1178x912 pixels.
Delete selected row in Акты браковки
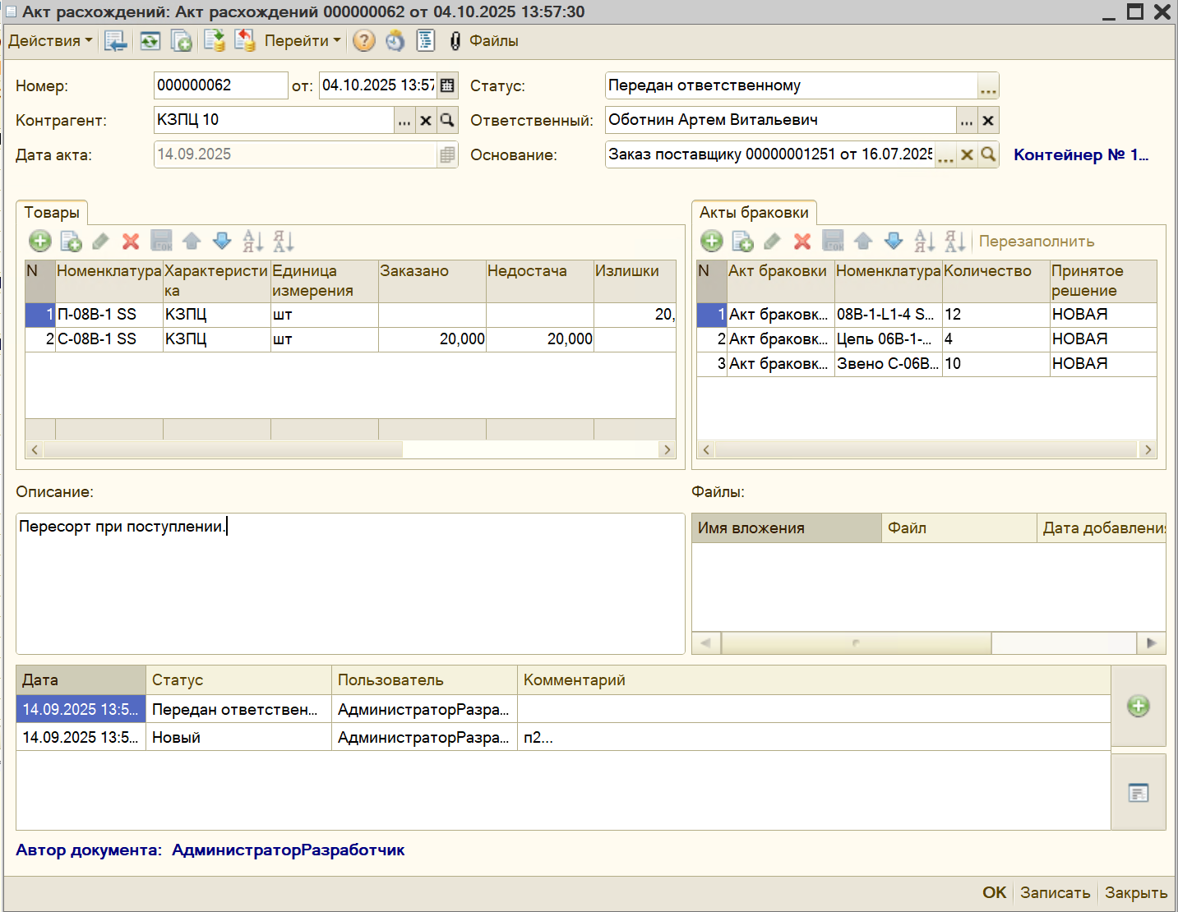click(x=802, y=241)
